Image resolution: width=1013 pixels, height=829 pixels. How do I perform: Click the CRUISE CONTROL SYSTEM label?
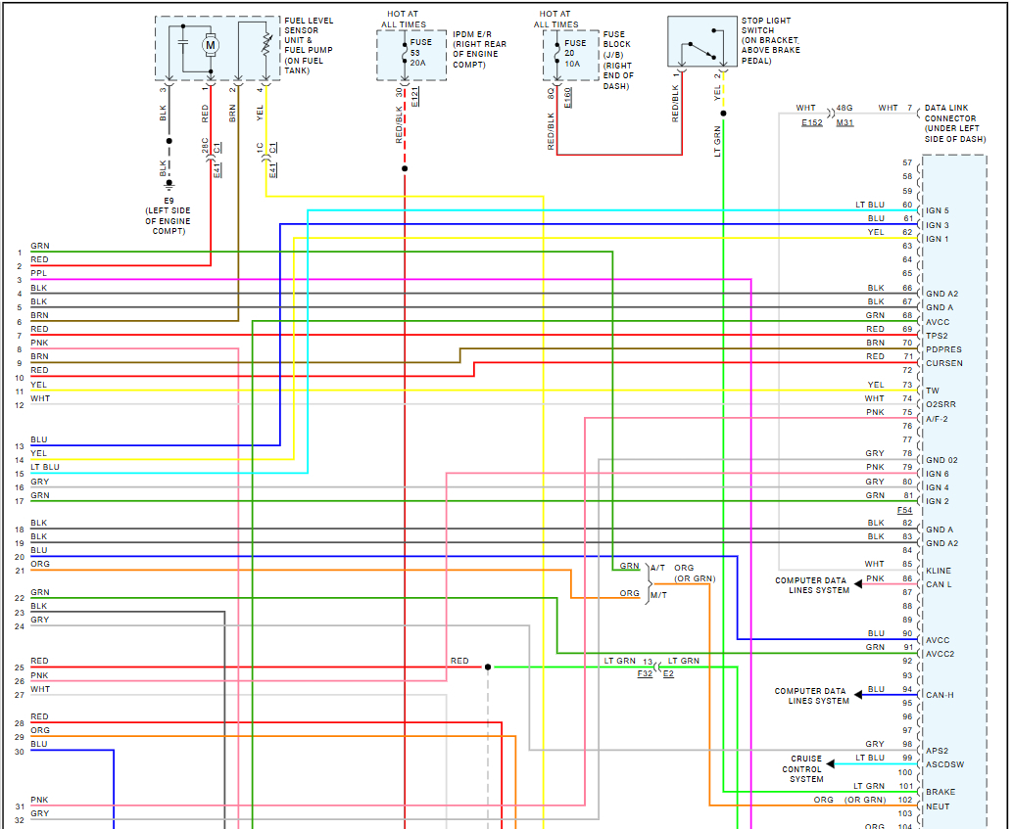805,769
